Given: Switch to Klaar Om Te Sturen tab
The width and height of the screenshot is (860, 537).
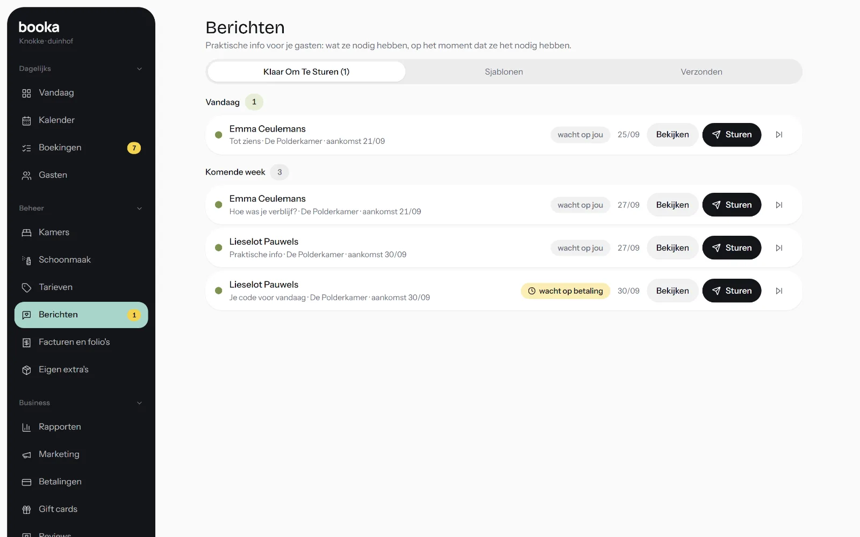Looking at the screenshot, I should [x=306, y=71].
